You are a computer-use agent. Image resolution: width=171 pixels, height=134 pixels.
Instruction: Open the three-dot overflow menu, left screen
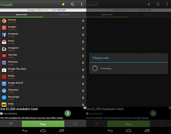82,4
